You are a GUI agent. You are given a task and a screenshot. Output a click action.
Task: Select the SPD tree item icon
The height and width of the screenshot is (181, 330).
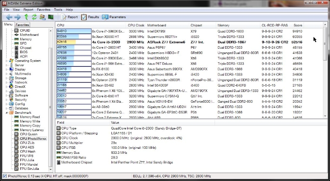[x=16, y=43]
